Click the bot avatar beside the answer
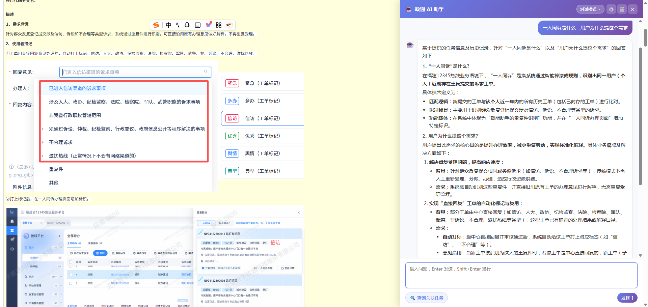The width and height of the screenshot is (648, 307). (410, 45)
